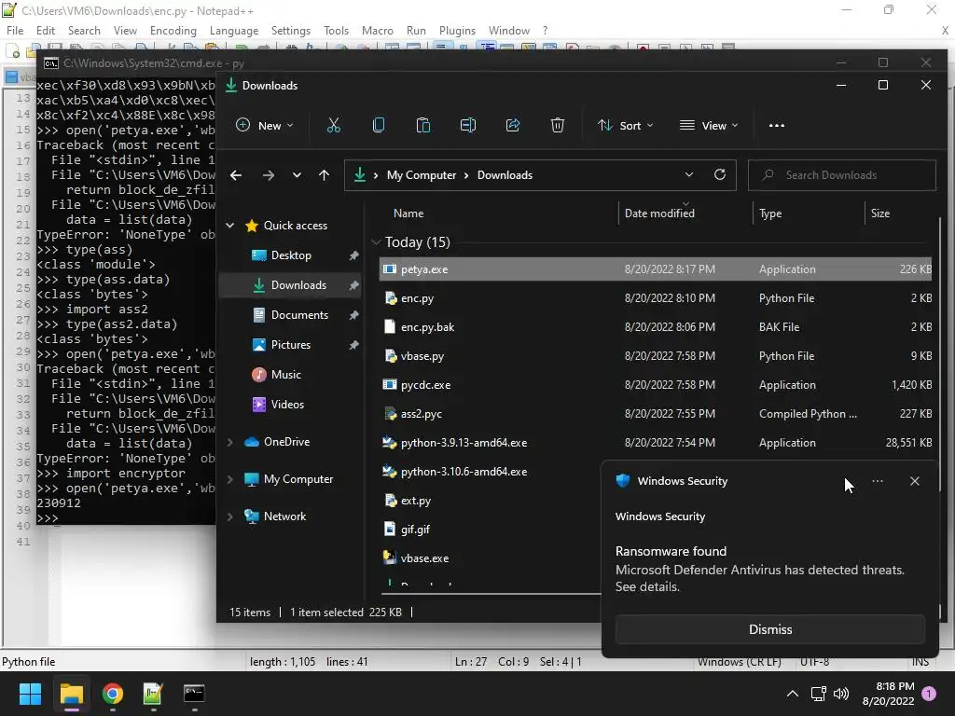The image size is (955, 716).
Task: Click the Share icon in Explorer toolbar
Action: coord(513,126)
